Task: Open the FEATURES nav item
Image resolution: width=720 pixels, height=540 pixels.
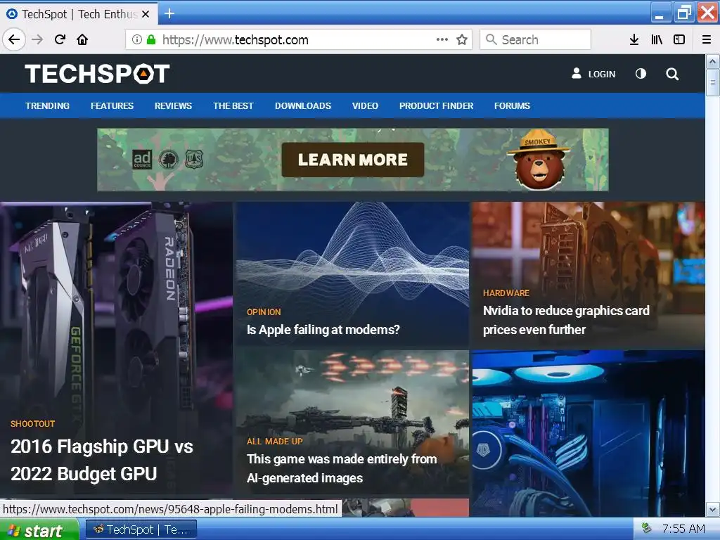Action: [112, 106]
